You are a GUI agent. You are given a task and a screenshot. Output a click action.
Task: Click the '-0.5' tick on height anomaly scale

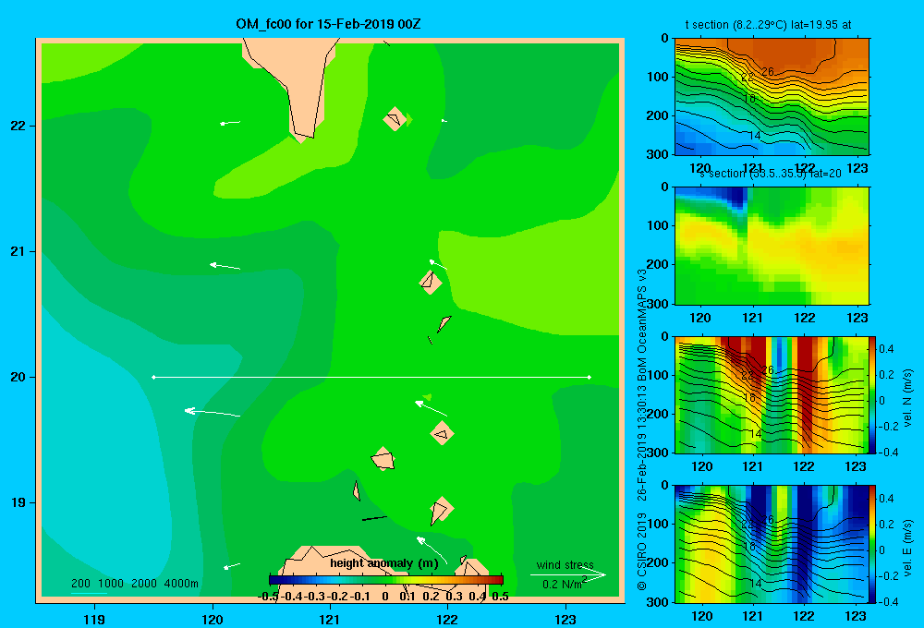coord(268,597)
